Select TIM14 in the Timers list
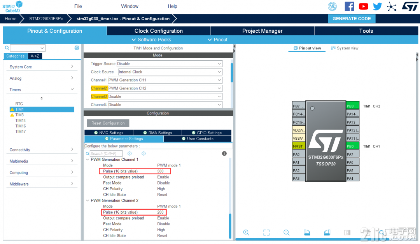420x244 pixels. tap(20, 120)
